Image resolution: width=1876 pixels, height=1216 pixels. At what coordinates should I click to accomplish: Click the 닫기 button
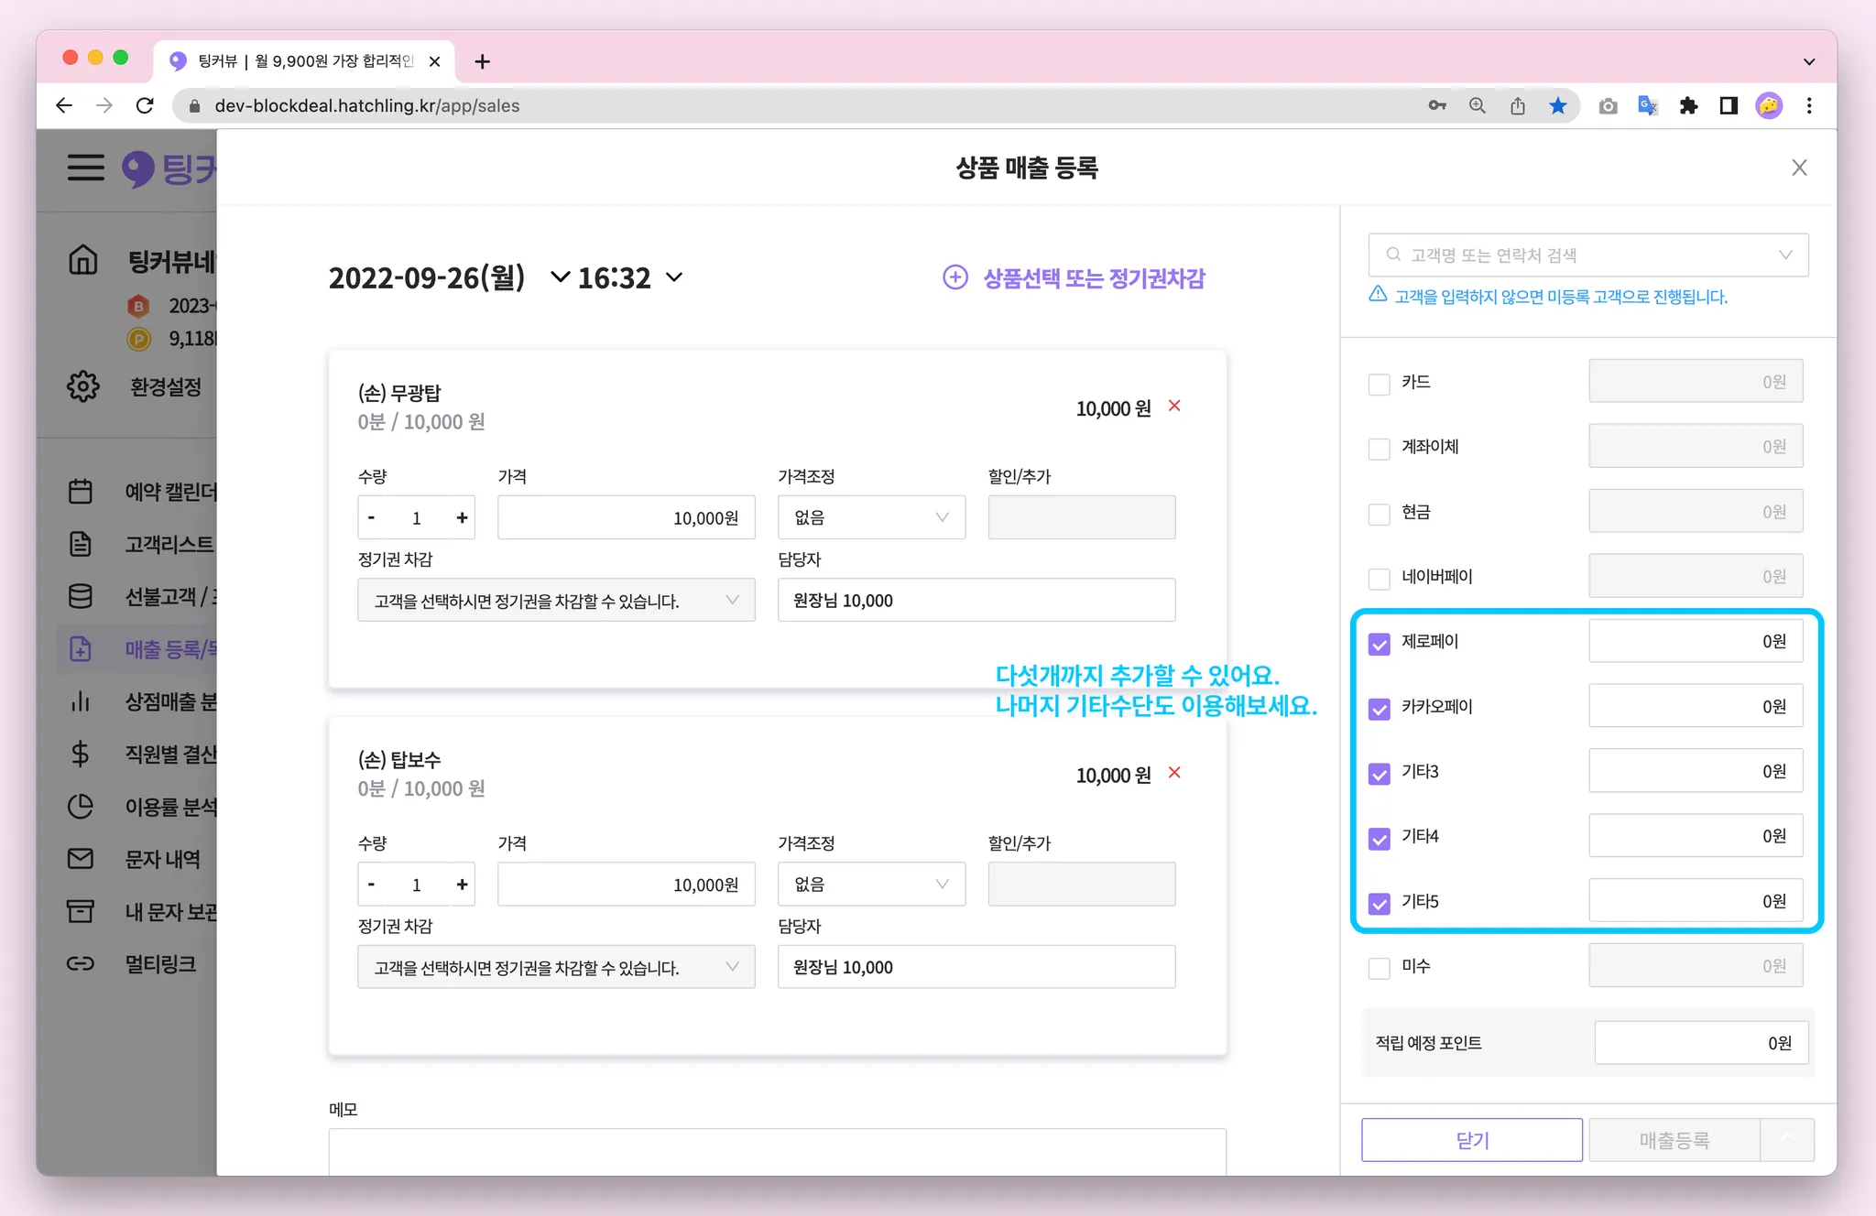1471,1140
